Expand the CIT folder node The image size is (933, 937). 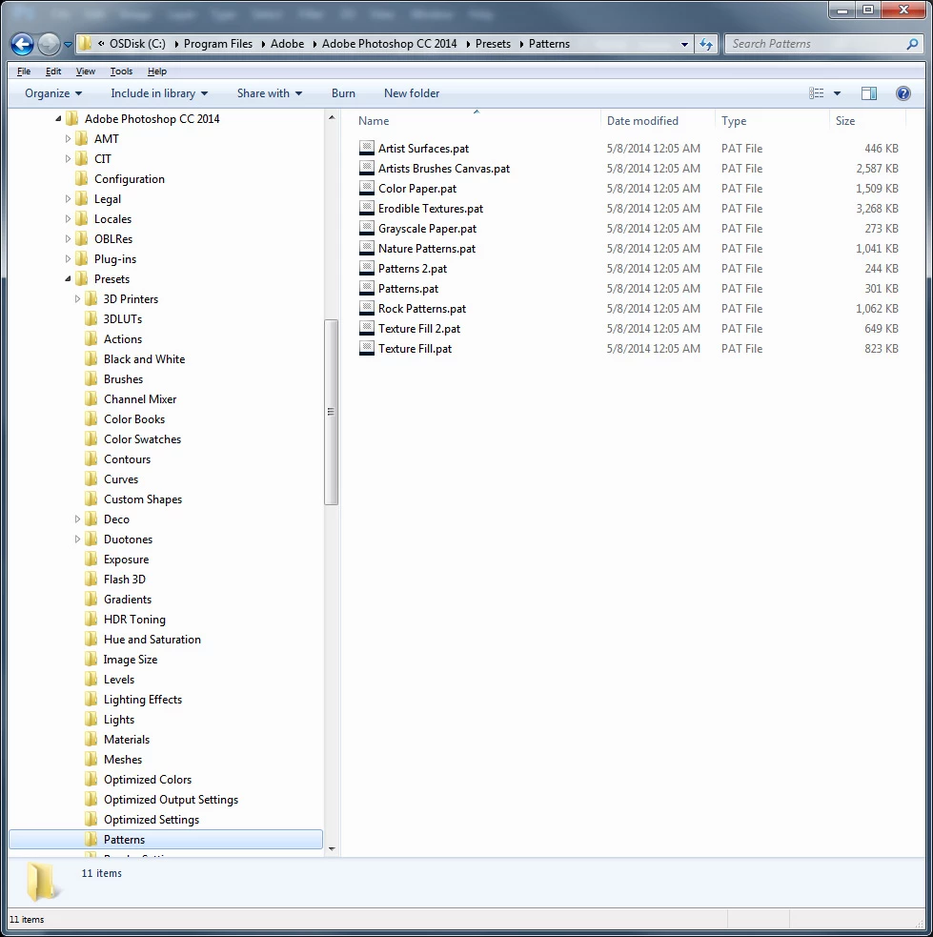(x=68, y=159)
